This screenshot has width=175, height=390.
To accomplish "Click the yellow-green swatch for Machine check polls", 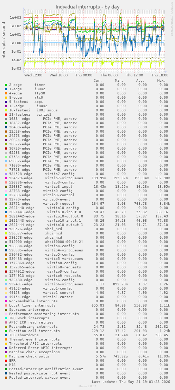I will coord(6,356).
